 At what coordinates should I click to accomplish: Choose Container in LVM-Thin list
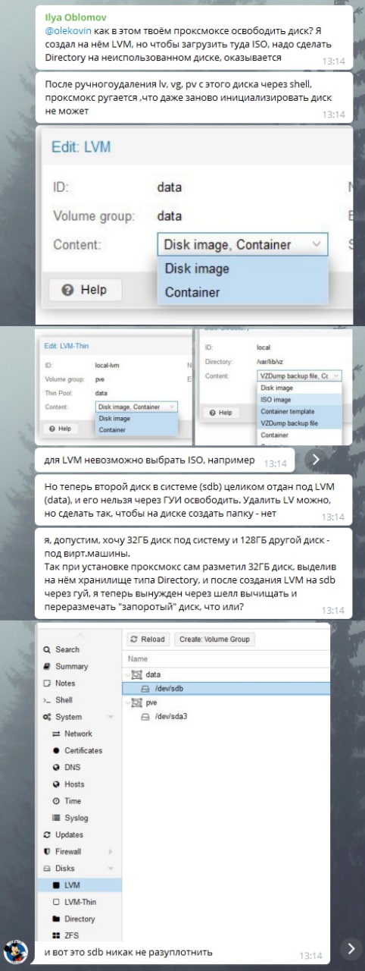136,429
